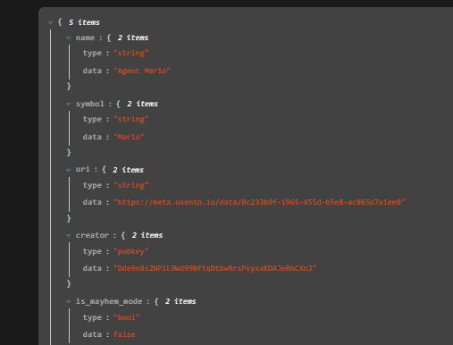Click the is_mayhem_mode key label
The image size is (453, 345).
click(109, 301)
